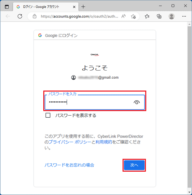This screenshot has height=195, width=192.
Task: Click the @gmail.com account text
Action: click(108, 77)
